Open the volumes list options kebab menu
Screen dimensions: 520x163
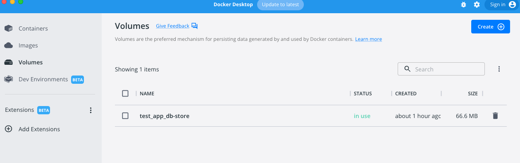click(x=499, y=69)
